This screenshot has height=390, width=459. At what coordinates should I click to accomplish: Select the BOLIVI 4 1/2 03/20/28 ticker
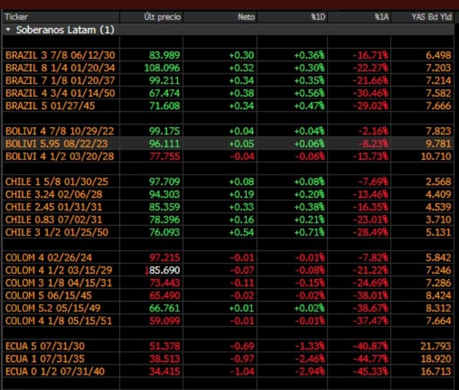(60, 156)
